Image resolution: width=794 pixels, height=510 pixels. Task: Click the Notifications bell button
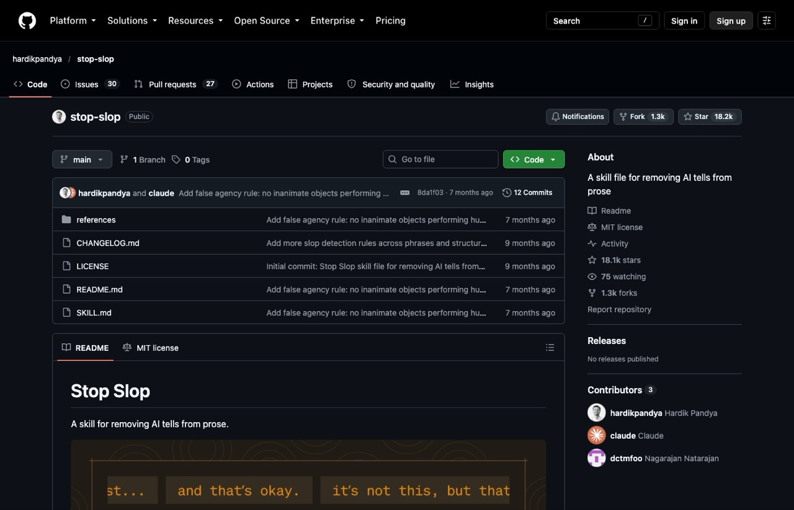pyautogui.click(x=578, y=117)
